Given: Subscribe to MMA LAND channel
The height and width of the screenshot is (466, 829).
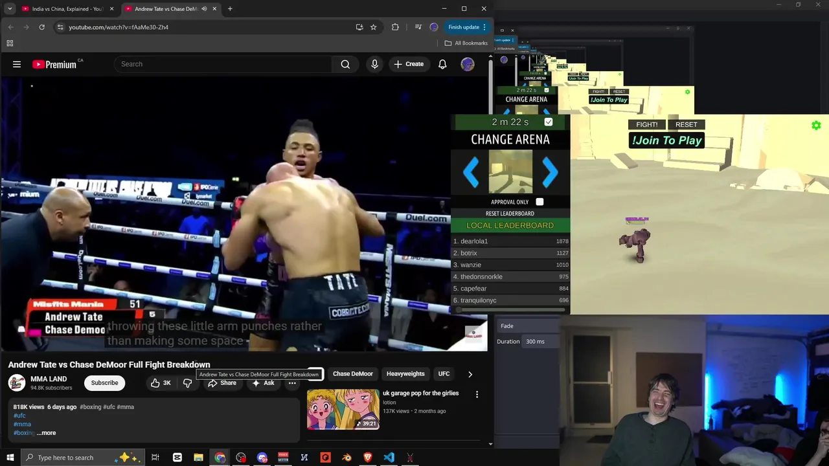Looking at the screenshot, I should point(104,383).
